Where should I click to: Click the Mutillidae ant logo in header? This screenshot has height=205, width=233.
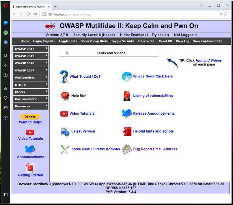(50, 26)
